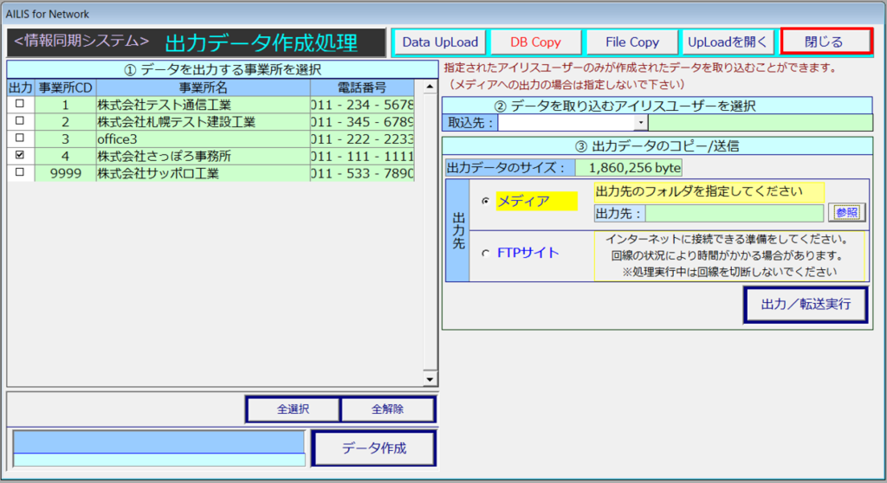
Task: Select the メディア radio button
Action: pos(485,201)
